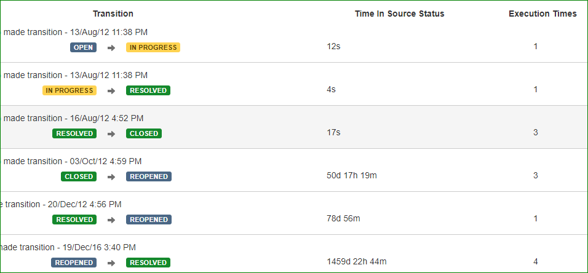Click the transition dated 16/Aug/12 4:52 PM

coord(74,119)
